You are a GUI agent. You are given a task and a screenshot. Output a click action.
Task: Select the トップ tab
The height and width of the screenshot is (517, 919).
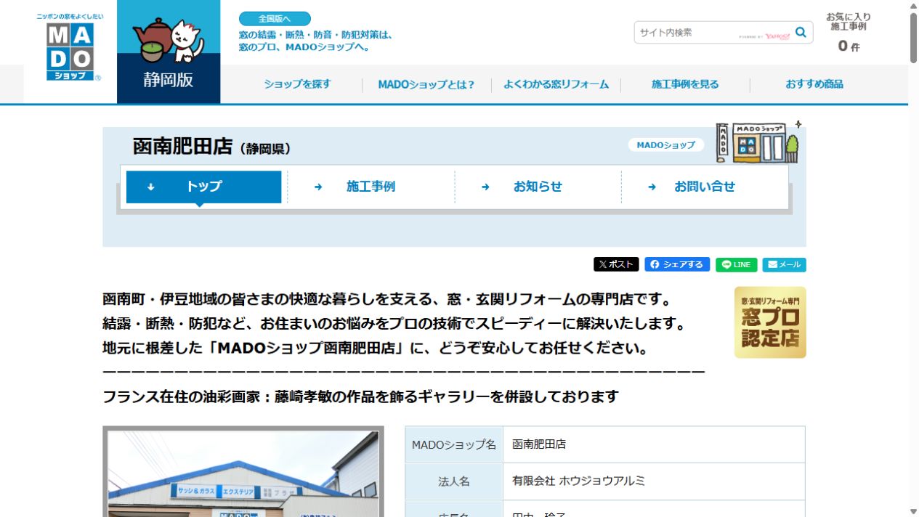[203, 187]
